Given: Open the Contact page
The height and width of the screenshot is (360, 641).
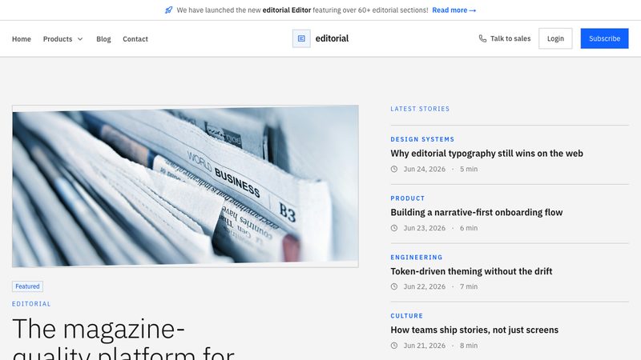Looking at the screenshot, I should 135,39.
